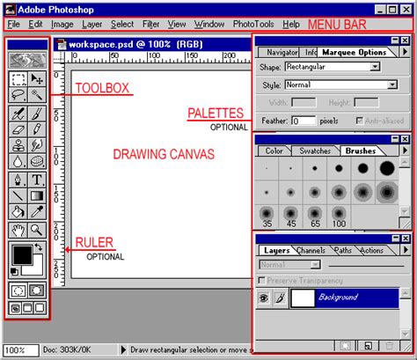Select the Zoom tool
This screenshot has height=360, width=417.
37,230
